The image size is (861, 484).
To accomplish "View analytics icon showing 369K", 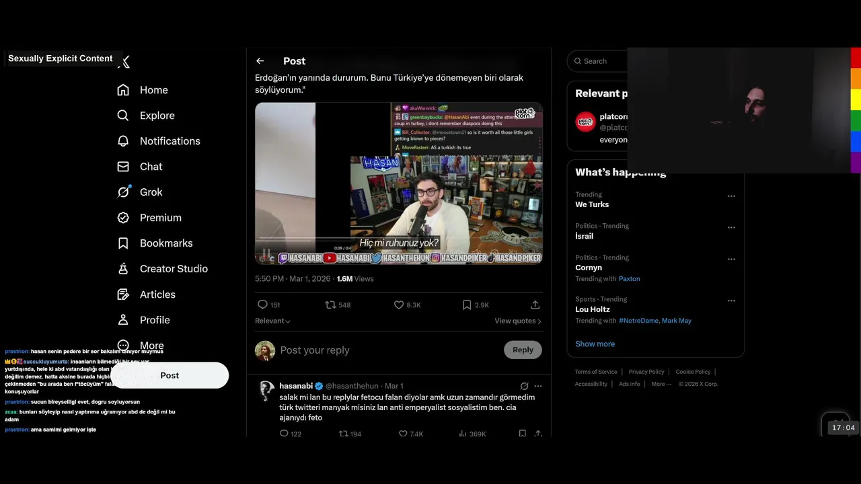I will (463, 434).
